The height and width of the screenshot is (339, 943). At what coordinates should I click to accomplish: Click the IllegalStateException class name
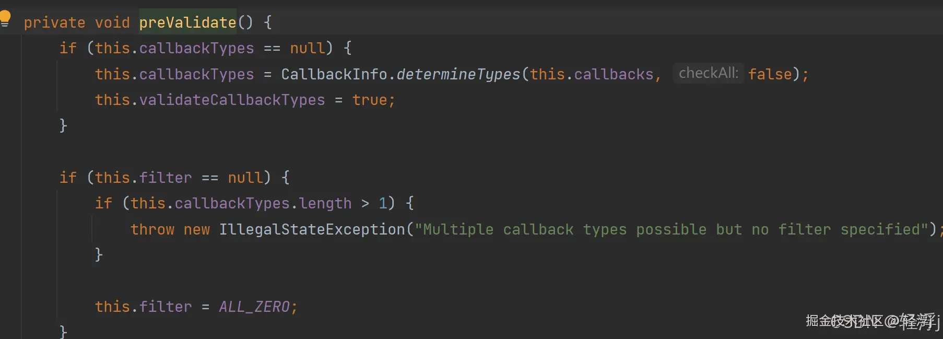(312, 229)
